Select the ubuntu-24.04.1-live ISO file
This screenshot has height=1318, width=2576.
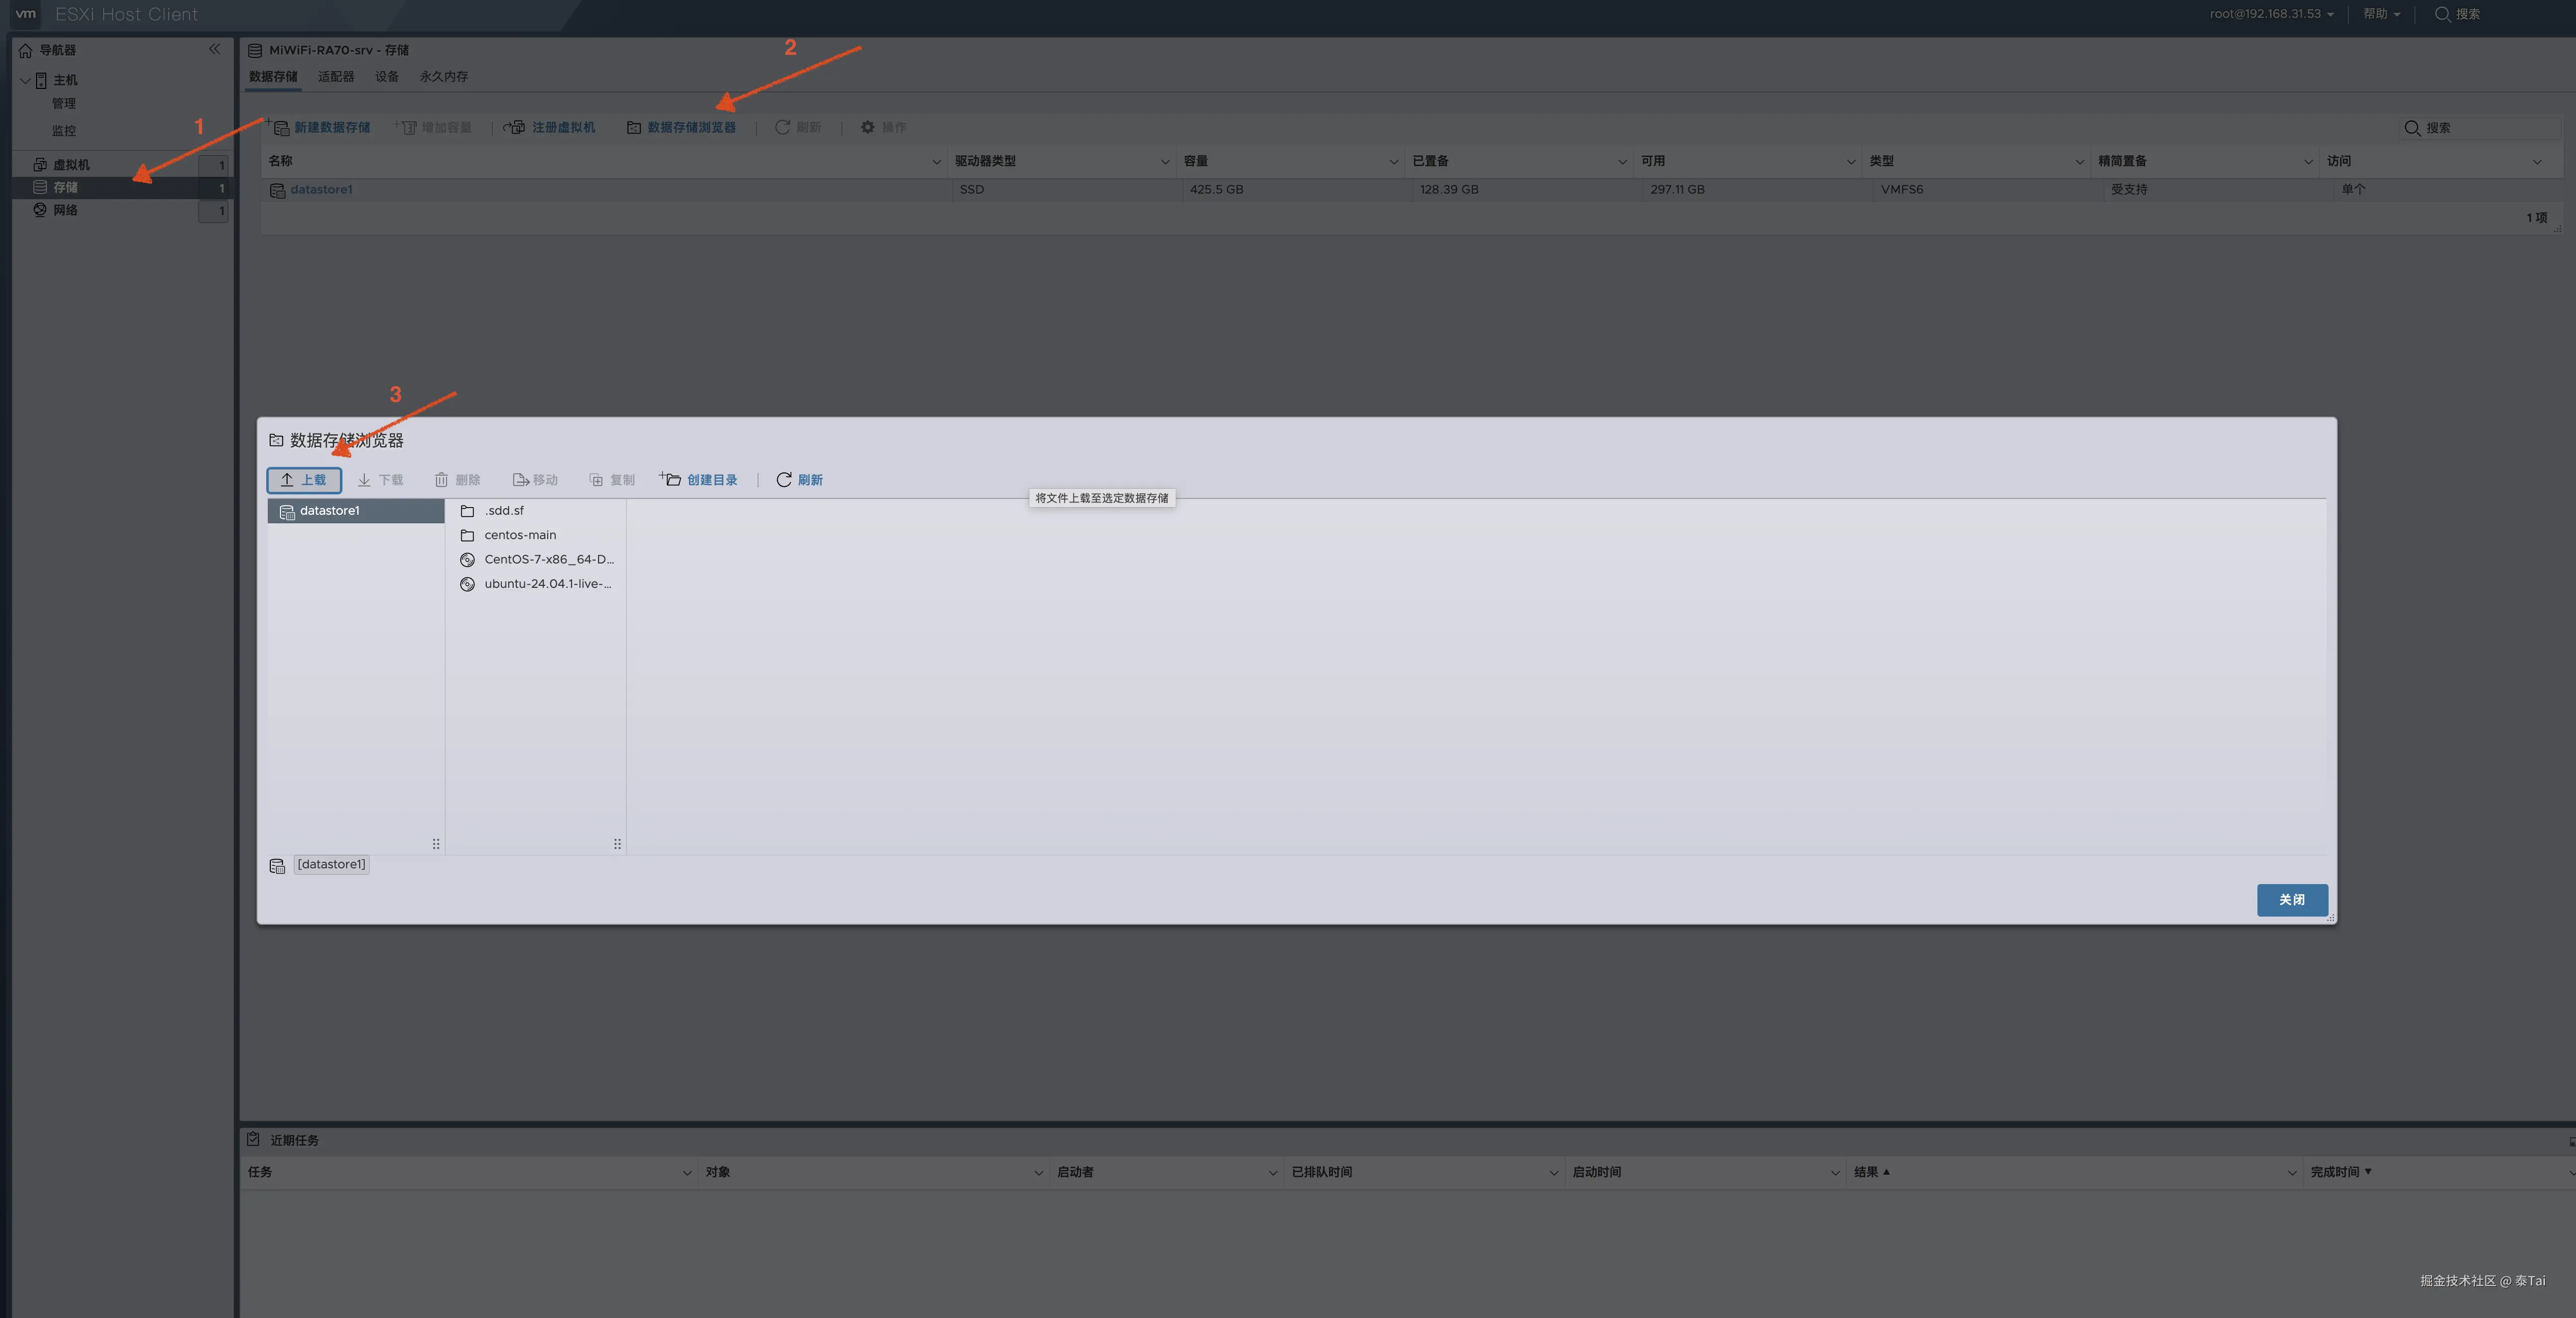547,584
